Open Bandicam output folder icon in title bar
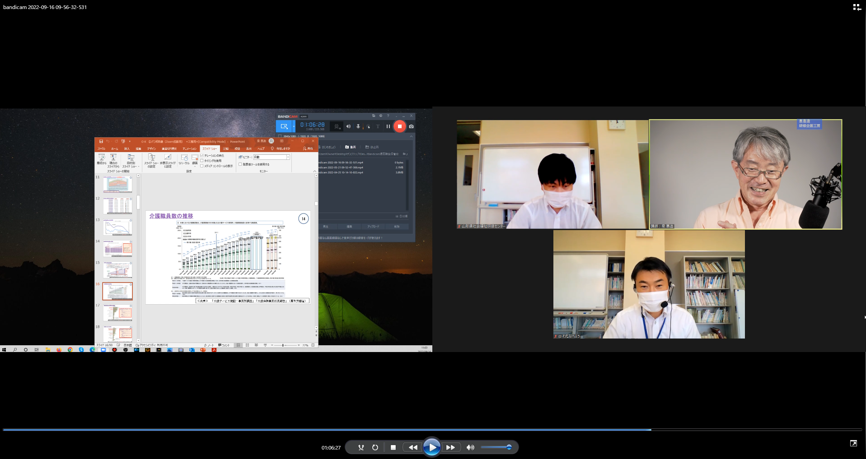This screenshot has height=459, width=866. pos(374,116)
